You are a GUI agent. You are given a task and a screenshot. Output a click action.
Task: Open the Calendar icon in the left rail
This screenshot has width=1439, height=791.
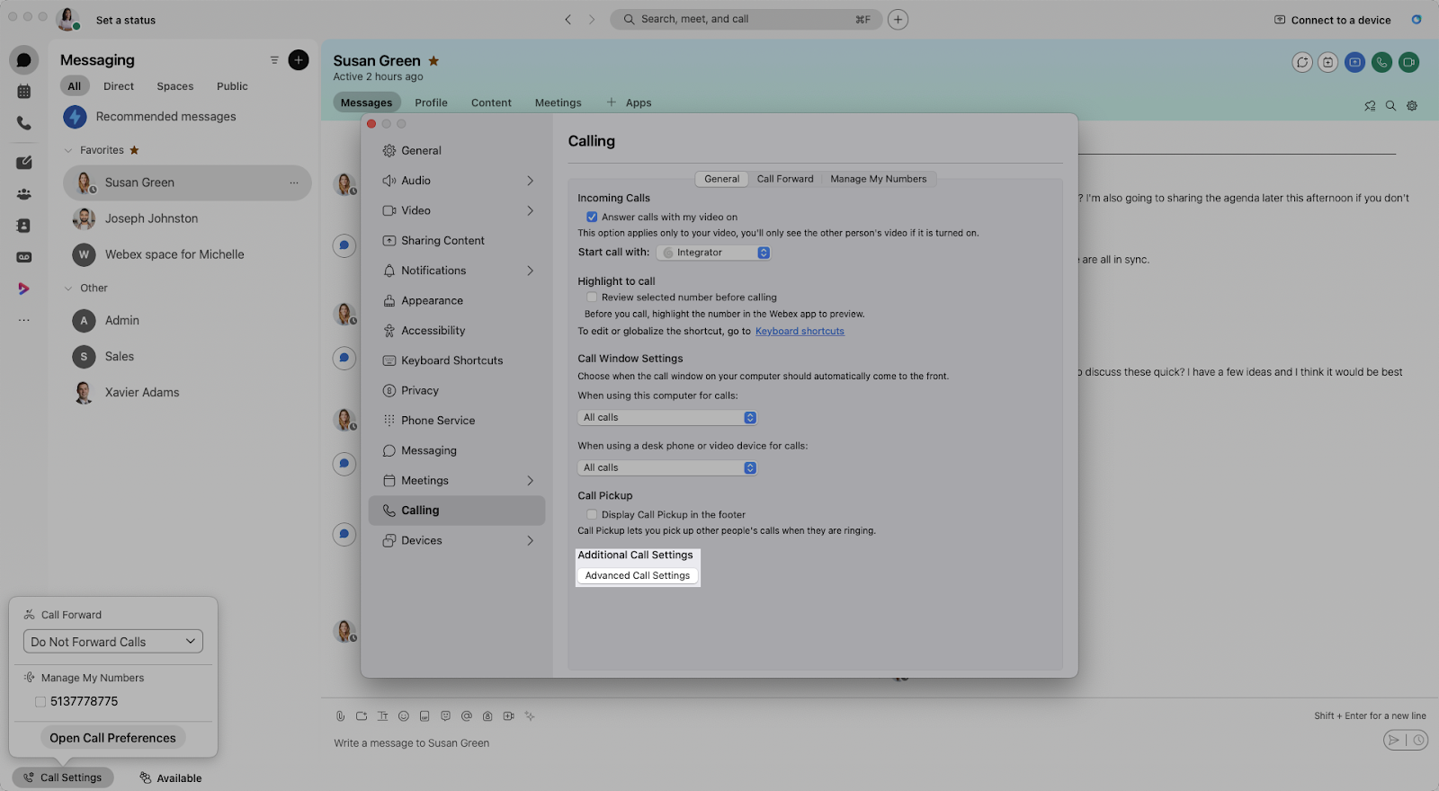click(x=24, y=92)
